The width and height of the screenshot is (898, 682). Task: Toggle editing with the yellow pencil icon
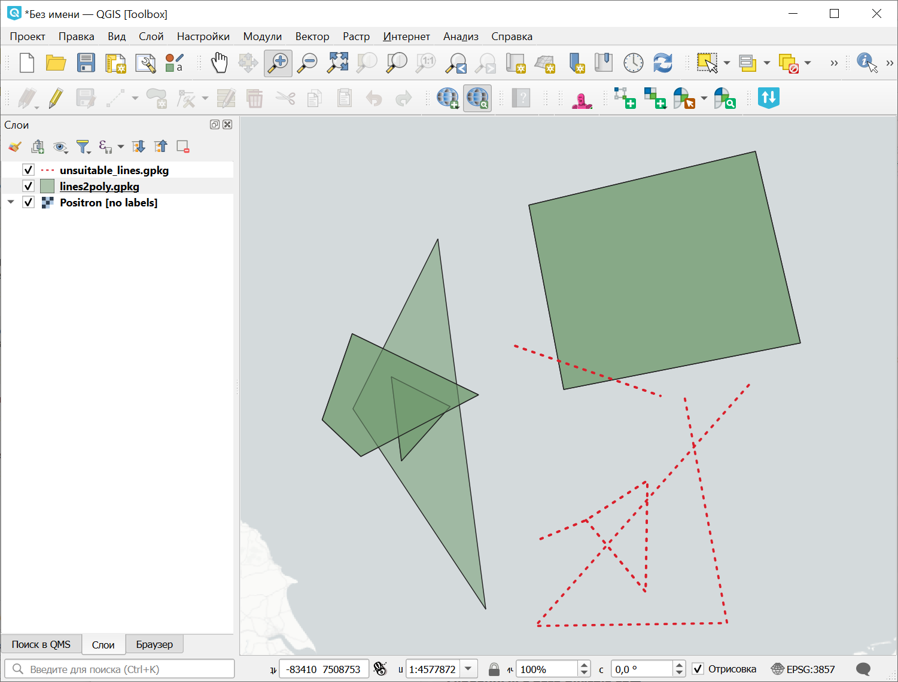tap(56, 98)
